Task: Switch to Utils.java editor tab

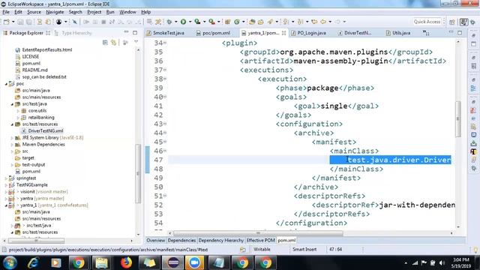Action: [x=398, y=33]
